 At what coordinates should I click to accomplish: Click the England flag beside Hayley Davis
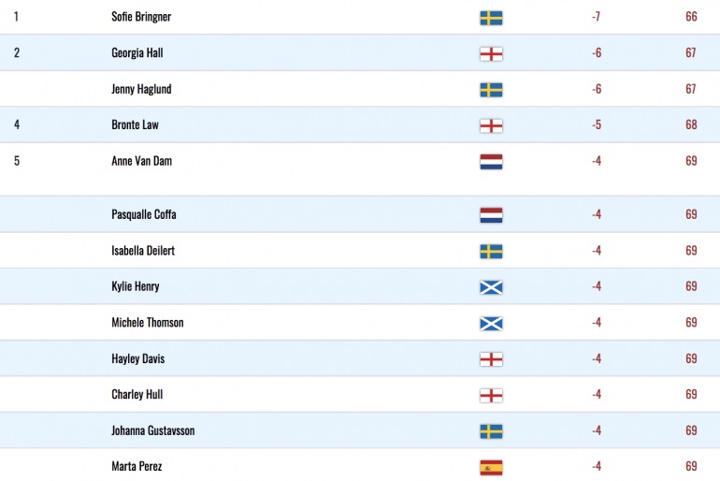click(491, 359)
